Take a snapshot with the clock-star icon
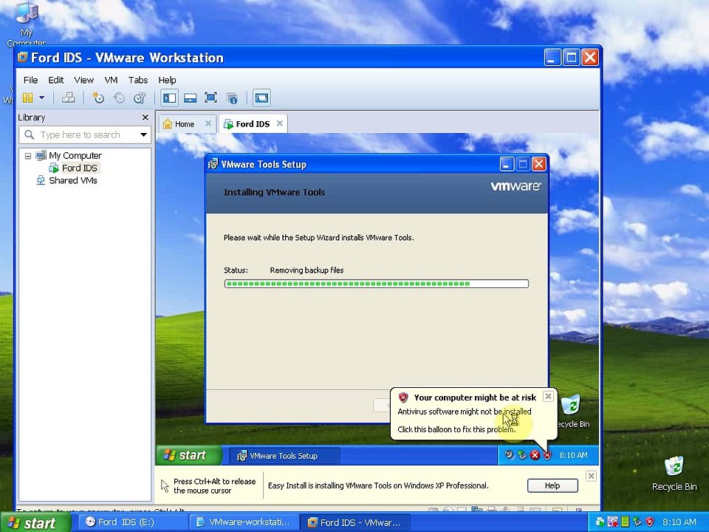Screen dimensions: 709x532 tap(98, 98)
